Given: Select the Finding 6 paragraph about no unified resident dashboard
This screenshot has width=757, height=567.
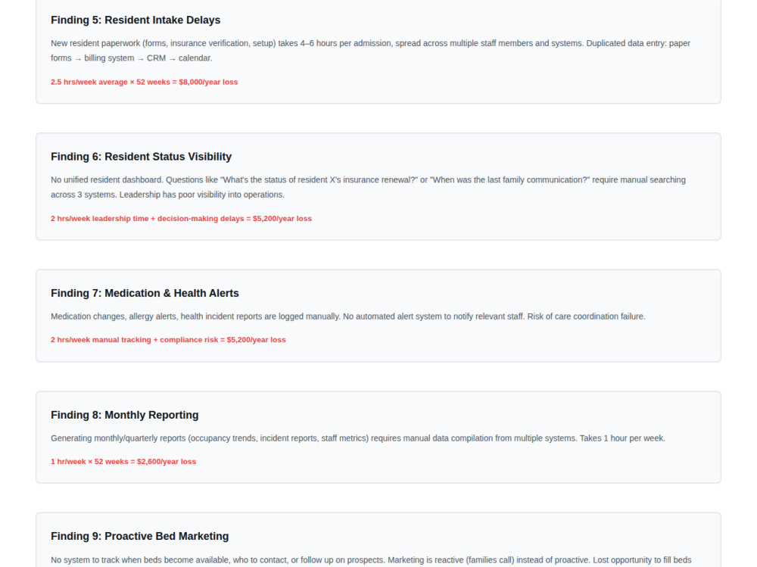Looking at the screenshot, I should [x=368, y=188].
